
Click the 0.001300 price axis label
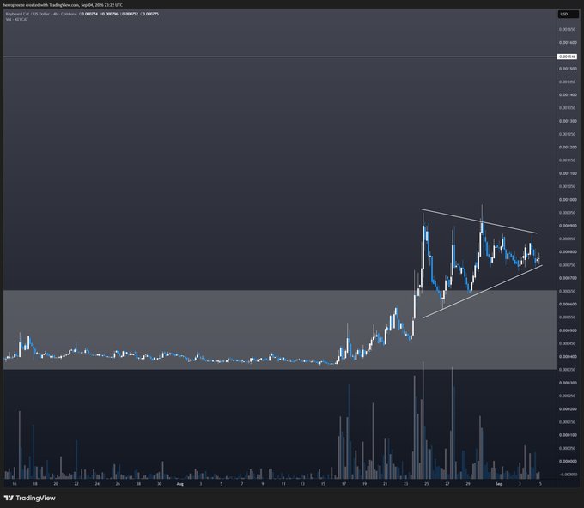[x=567, y=121]
